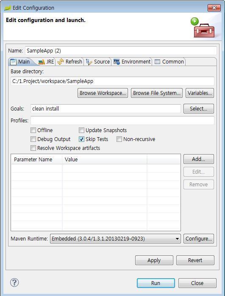Open the Environment tab
Image resolution: width=225 pixels, height=296 pixels.
click(132, 62)
